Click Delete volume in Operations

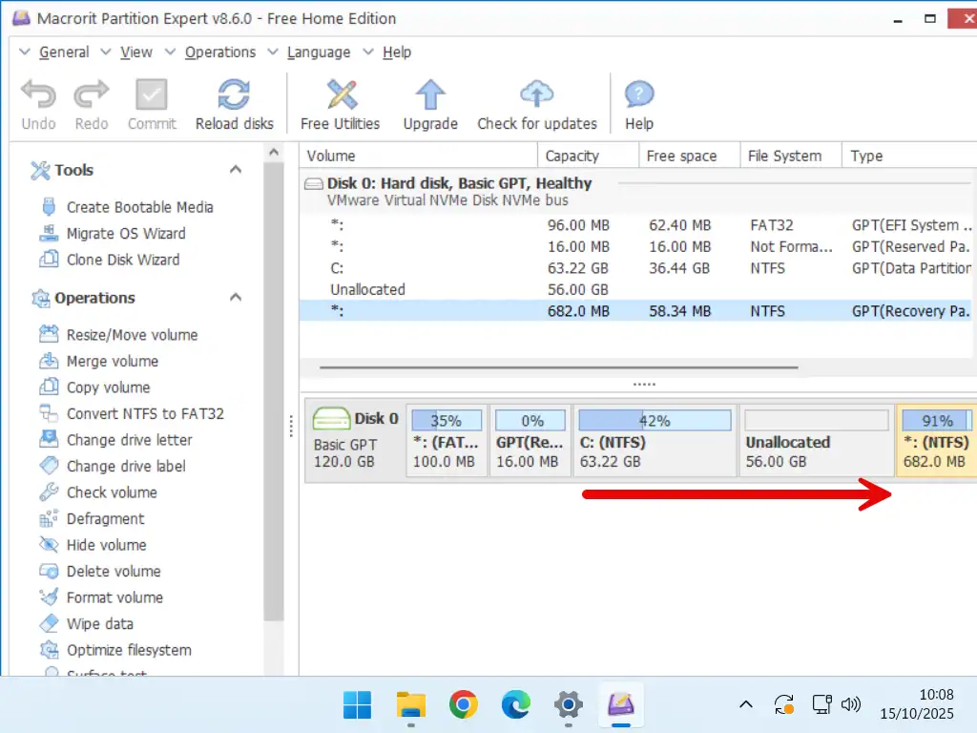114,572
